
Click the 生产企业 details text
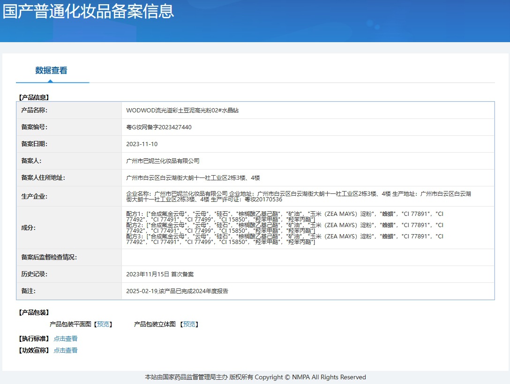point(299,196)
